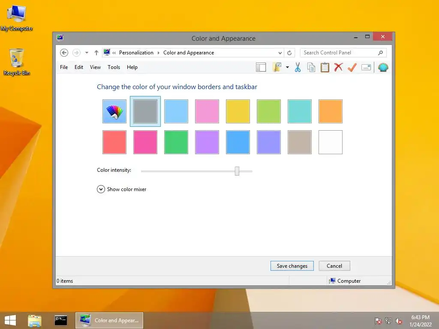The image size is (439, 329).
Task: Click the Color intensity slider thumb
Action: 237,171
